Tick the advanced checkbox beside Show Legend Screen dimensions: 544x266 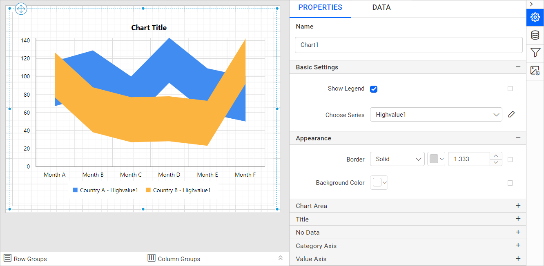(x=510, y=89)
